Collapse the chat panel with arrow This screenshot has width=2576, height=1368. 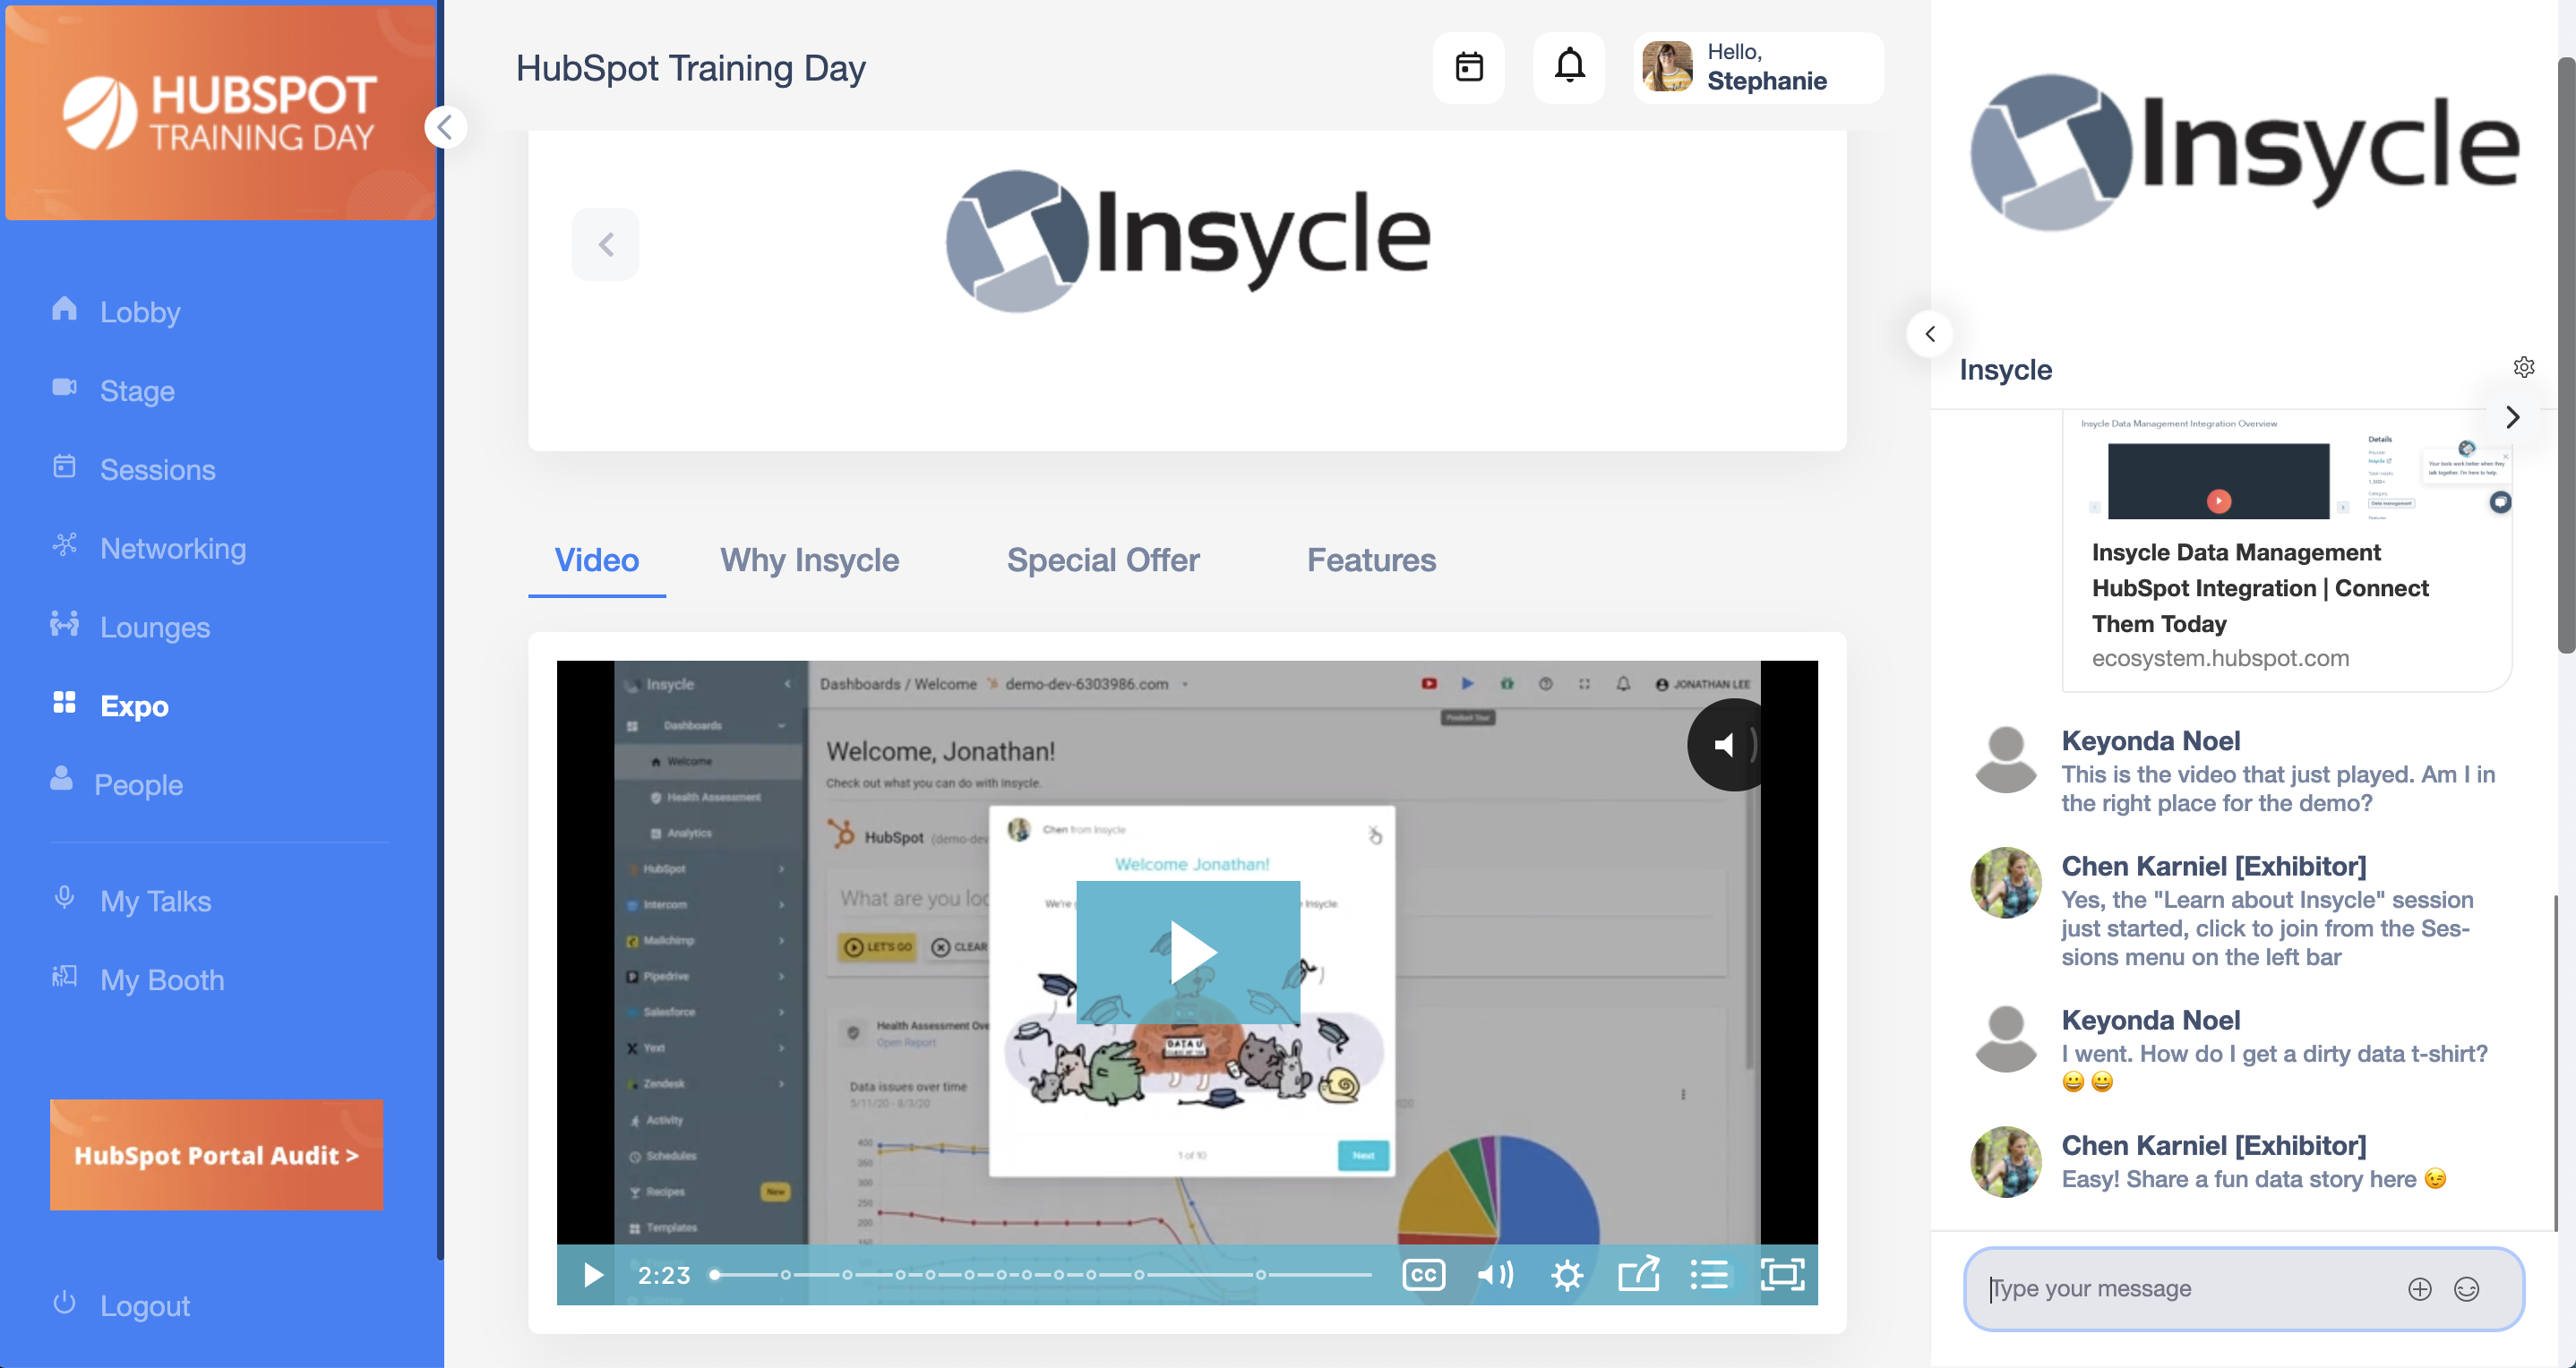click(1930, 334)
